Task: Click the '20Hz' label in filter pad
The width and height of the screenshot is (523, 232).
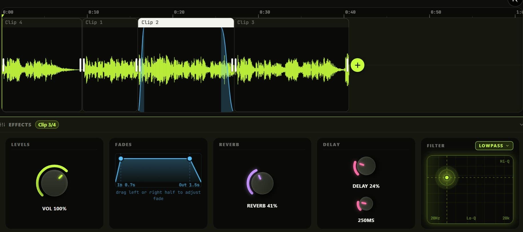Action: coord(435,218)
